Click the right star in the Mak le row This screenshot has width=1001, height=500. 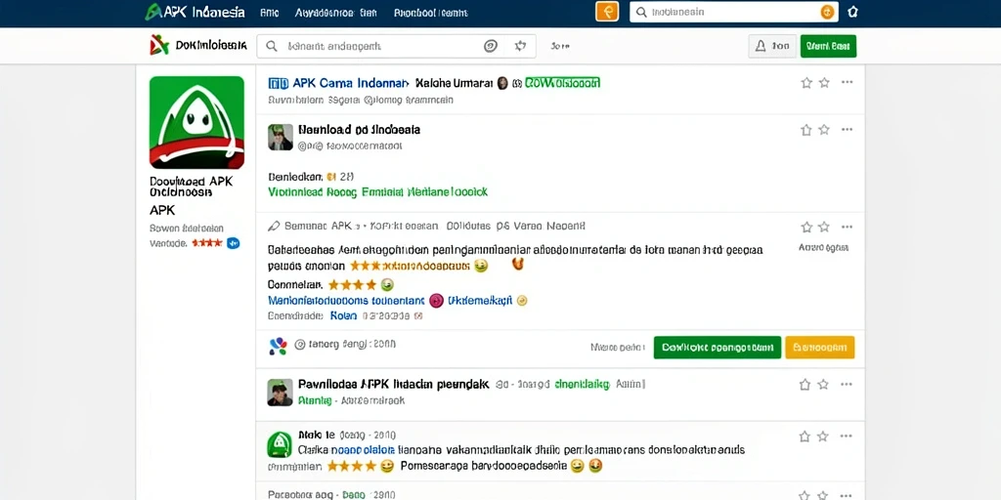(823, 437)
